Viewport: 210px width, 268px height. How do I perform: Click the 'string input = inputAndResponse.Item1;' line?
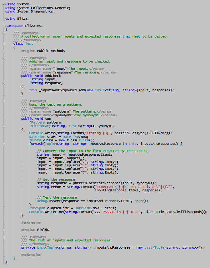(x=75, y=154)
